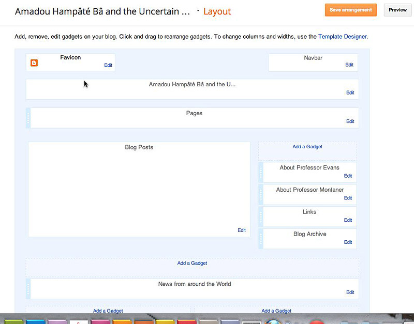Screen dimensions: 414x324
Task: Click the Pages gadget drag handle
Action: [x=28, y=118]
